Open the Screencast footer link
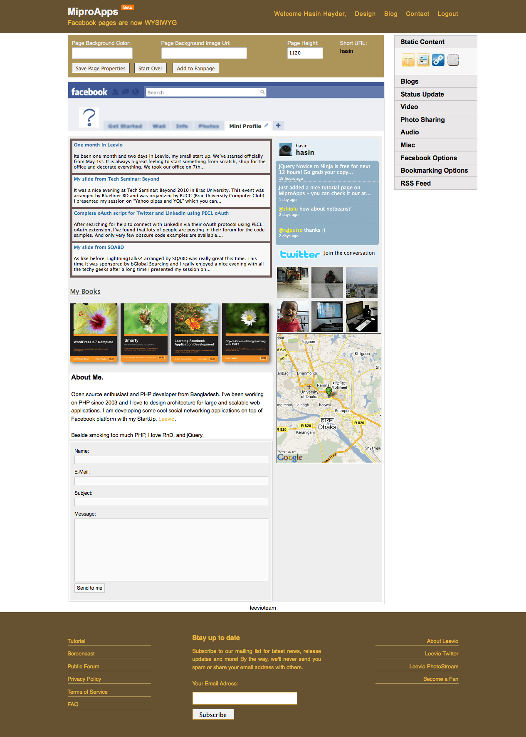This screenshot has width=526, height=737. click(81, 654)
